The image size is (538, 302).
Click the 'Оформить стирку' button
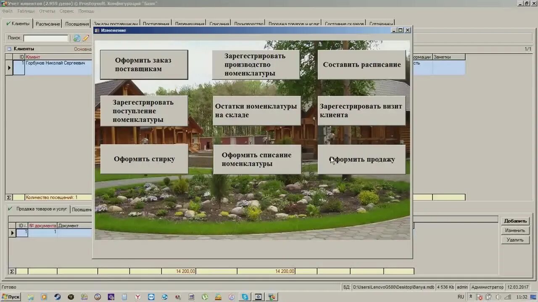(x=144, y=159)
